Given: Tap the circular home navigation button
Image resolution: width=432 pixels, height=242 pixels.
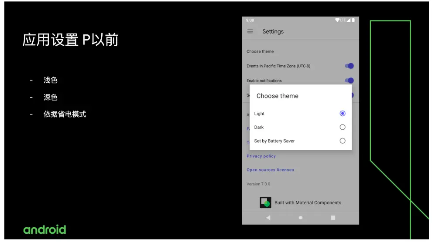Looking at the screenshot, I should (300, 218).
